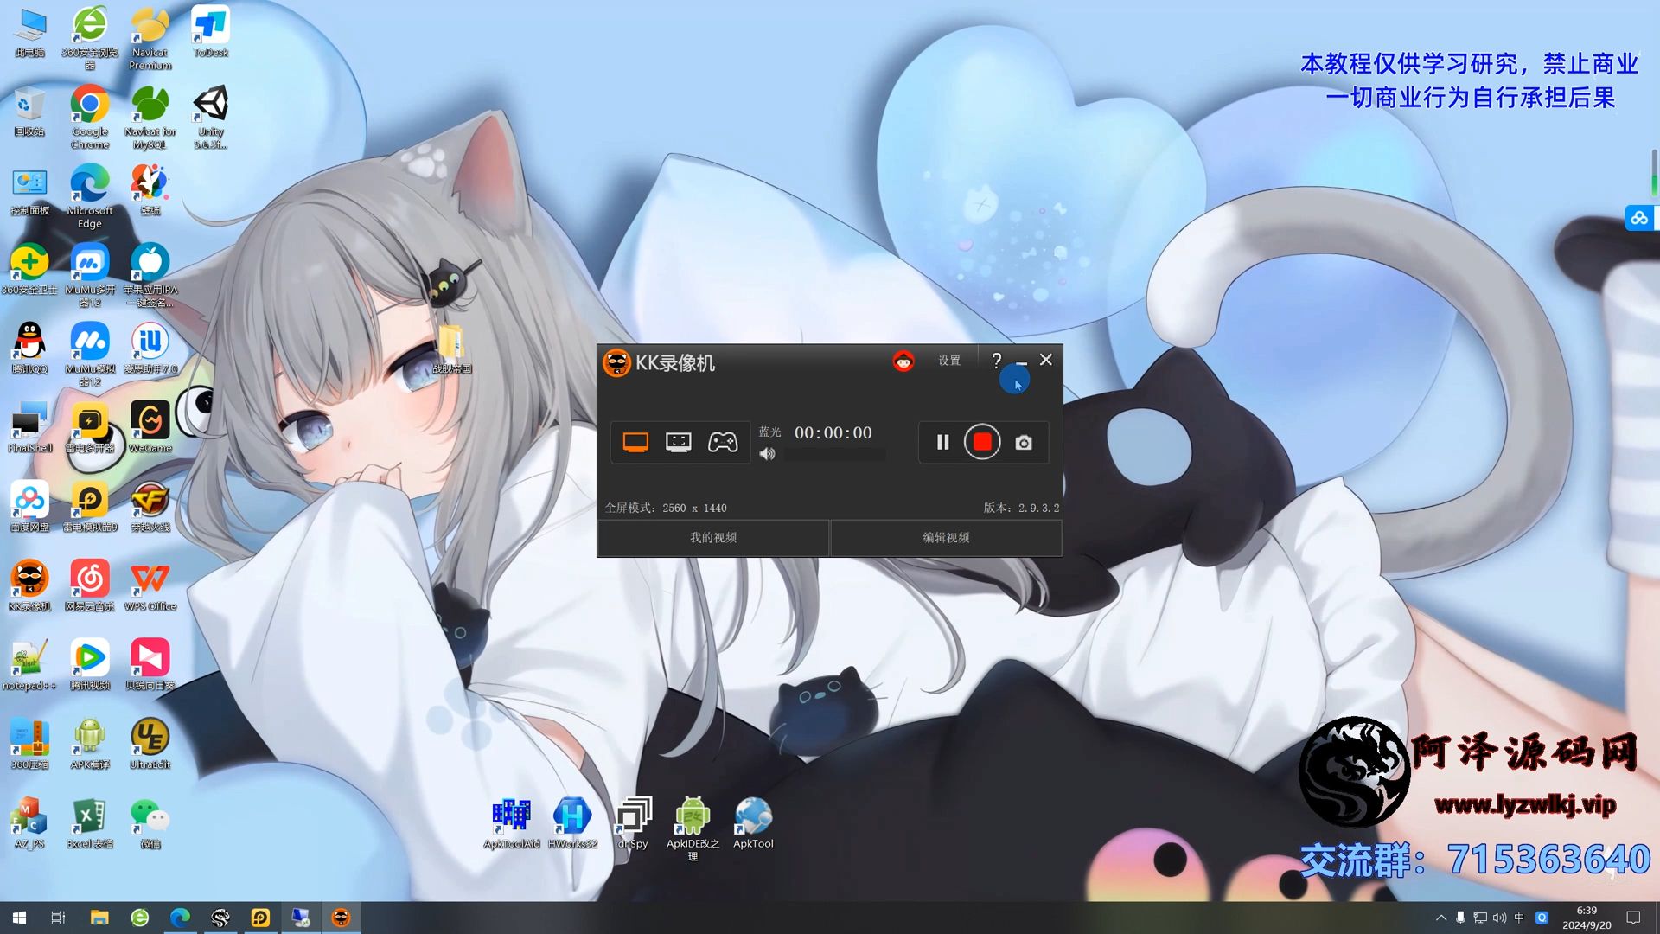Image resolution: width=1660 pixels, height=934 pixels.
Task: Open 爱思助手7.0 desktop icon
Action: tap(150, 349)
